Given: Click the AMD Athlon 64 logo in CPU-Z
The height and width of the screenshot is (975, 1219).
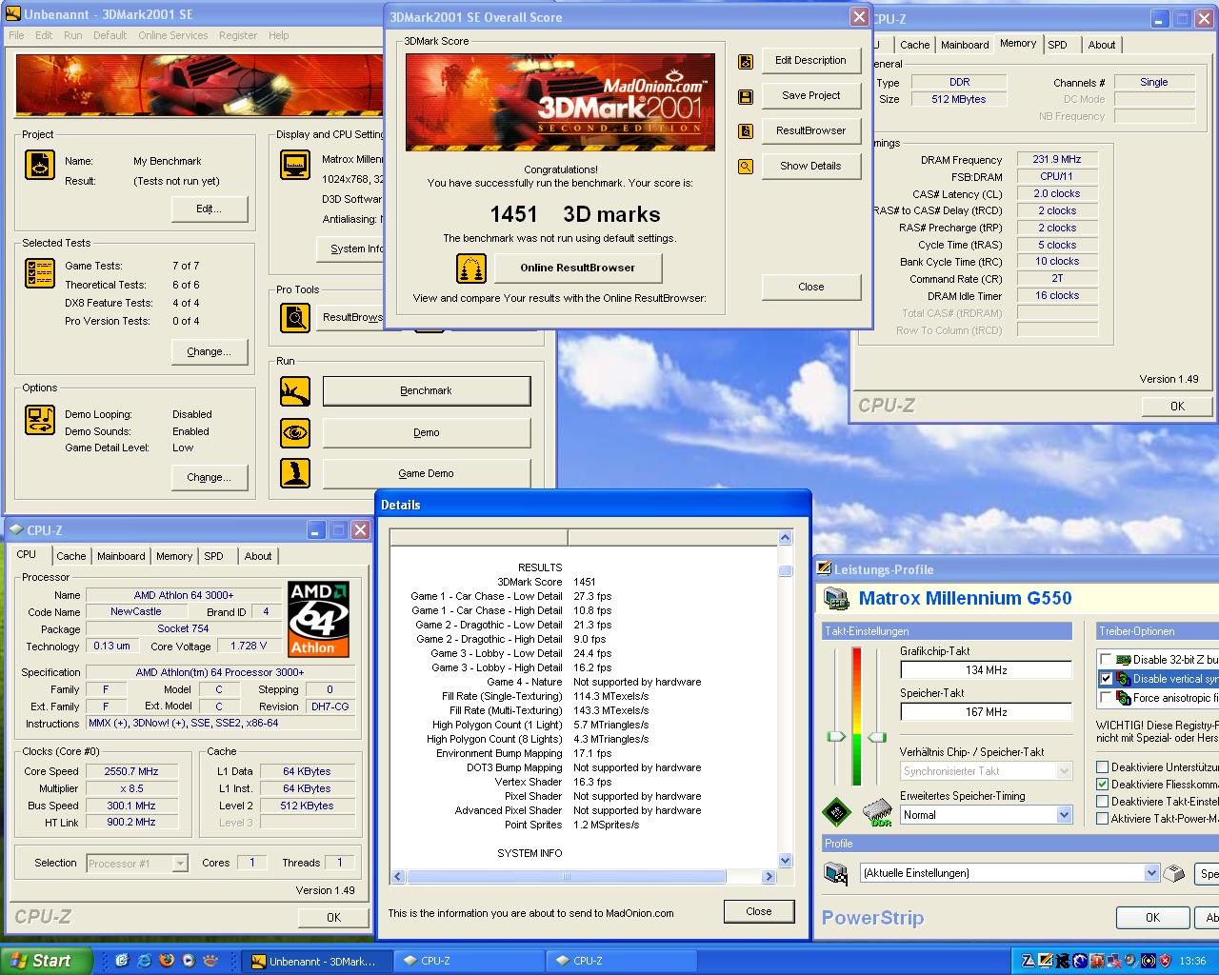Looking at the screenshot, I should tap(319, 619).
